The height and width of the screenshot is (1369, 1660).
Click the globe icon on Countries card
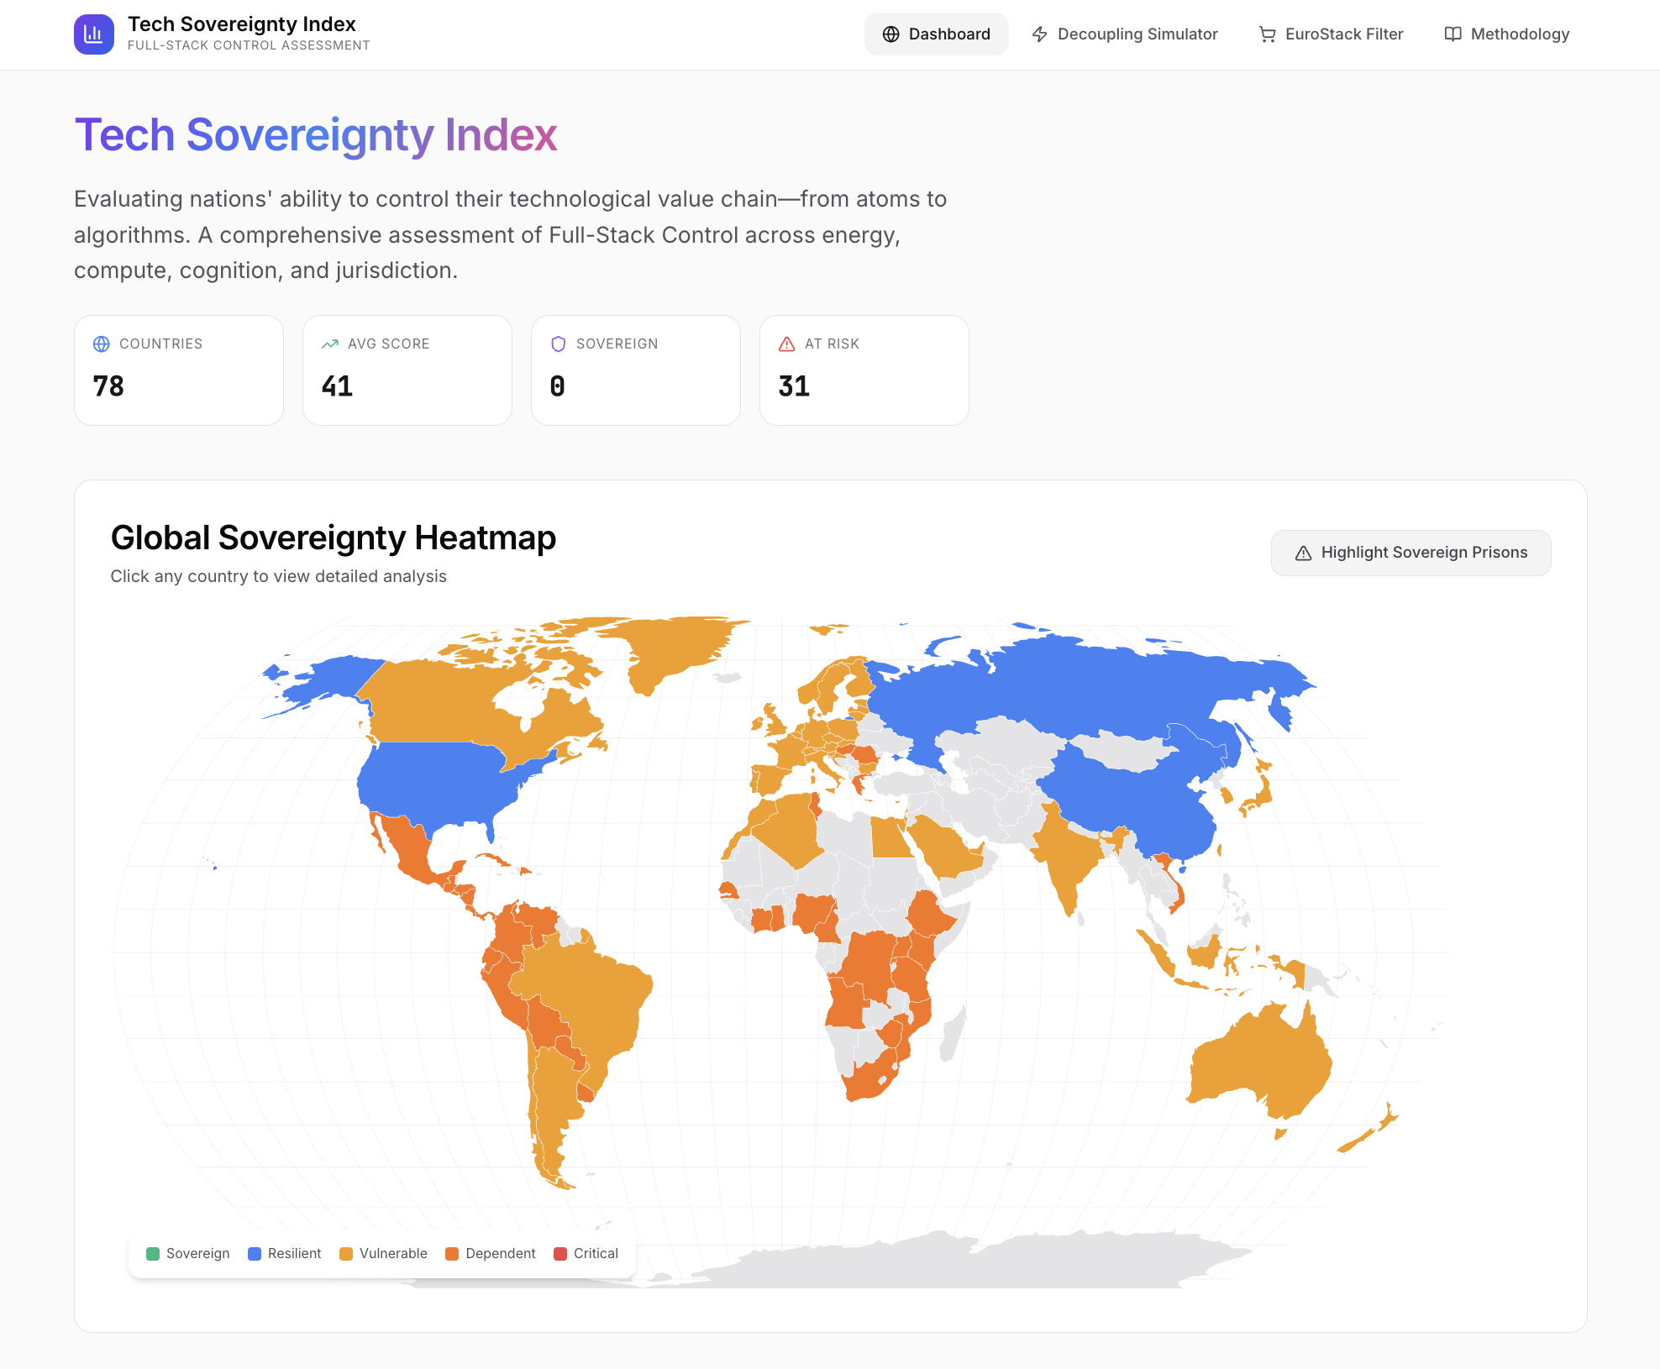coord(102,344)
